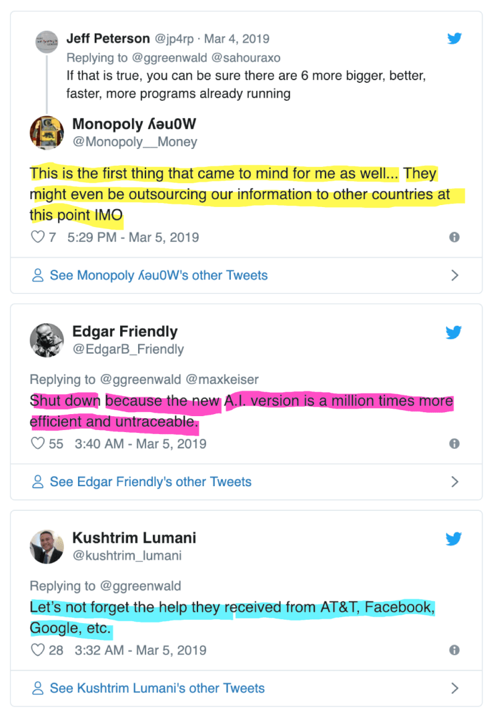
Task: Open Kushtrim Lumani's profile picture
Action: [45, 546]
